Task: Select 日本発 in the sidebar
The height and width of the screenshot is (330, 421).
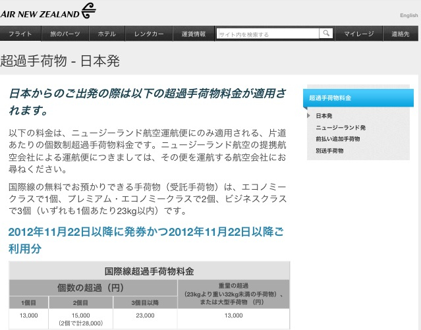Action: click(x=324, y=116)
